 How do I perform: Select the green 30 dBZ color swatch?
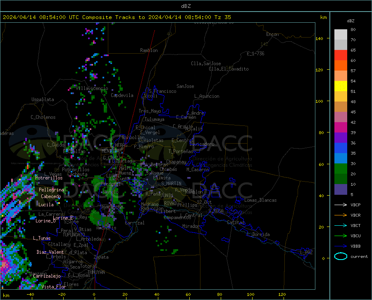tap(341, 169)
